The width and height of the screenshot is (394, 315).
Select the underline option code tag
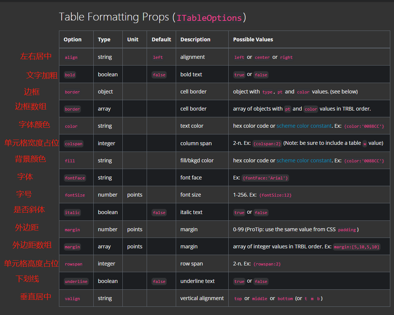coord(76,281)
